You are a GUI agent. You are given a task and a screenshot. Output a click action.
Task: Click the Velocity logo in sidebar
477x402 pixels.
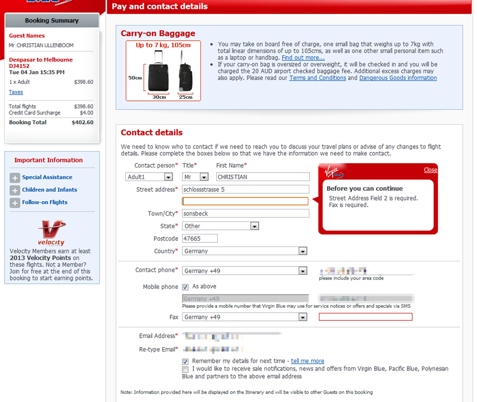coord(51,232)
